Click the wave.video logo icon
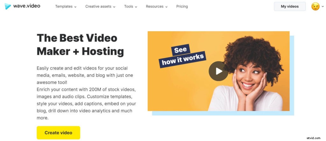This screenshot has width=326, height=141. (8, 6)
